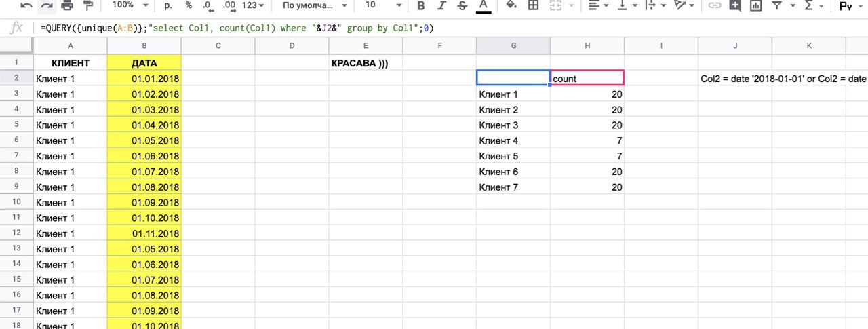Click date cell '01.03.2018'
Image resolution: width=868 pixels, height=329 pixels.
click(x=144, y=109)
